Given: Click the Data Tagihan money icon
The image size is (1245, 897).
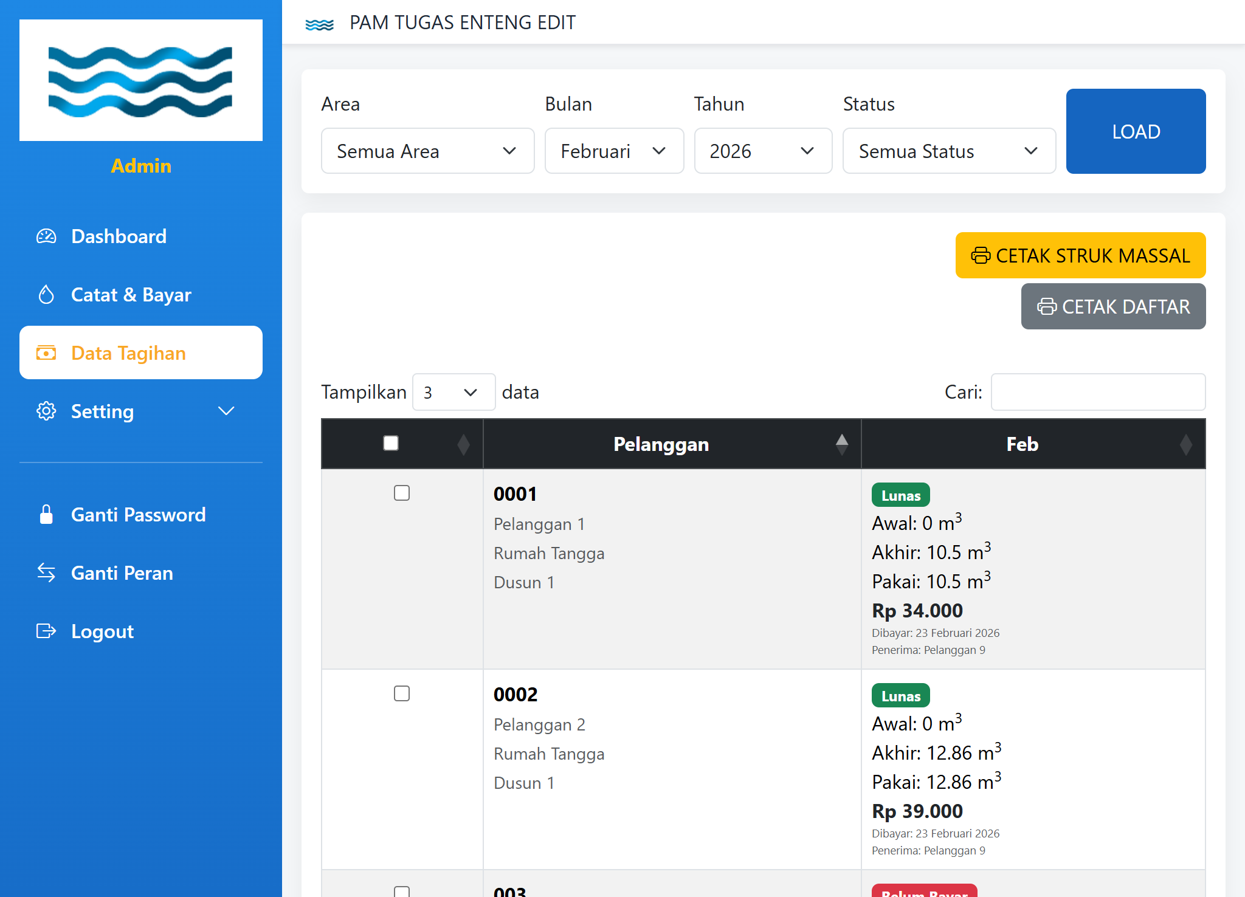Looking at the screenshot, I should coord(46,353).
